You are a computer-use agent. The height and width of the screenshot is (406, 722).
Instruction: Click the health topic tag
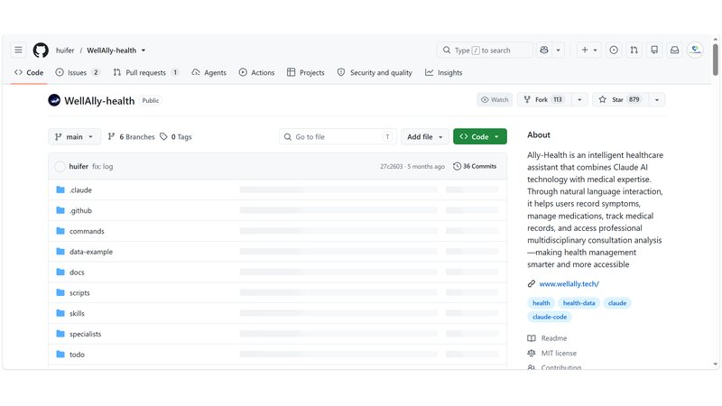541,303
